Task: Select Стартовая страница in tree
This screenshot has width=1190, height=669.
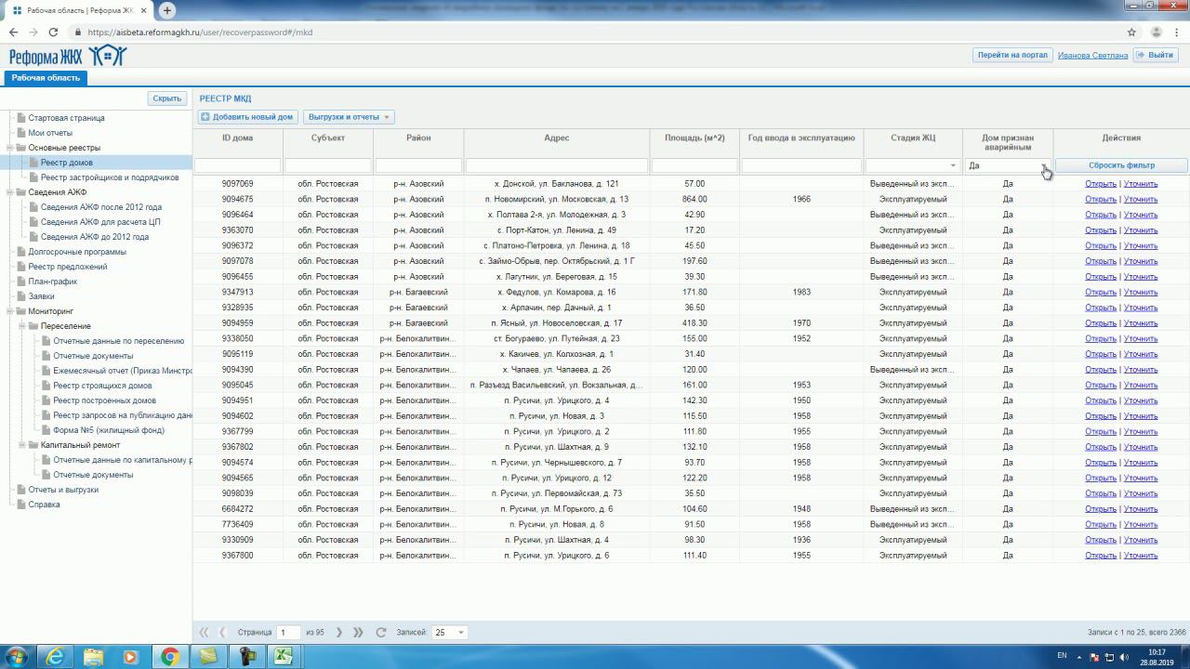Action: [66, 118]
